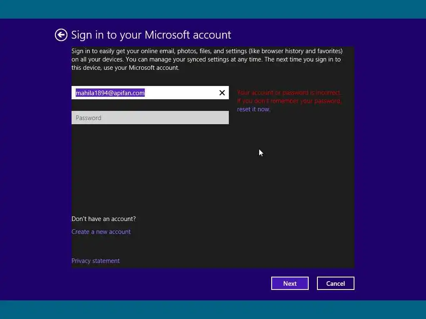Follow the 'Create a new account' link
426x319 pixels.
[101, 232]
